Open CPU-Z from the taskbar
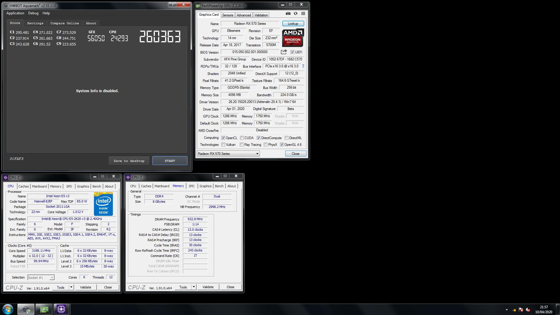Viewport: 560px width, 315px height. coord(61,309)
